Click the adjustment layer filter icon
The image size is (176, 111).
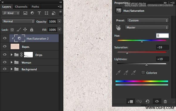(x=32, y=13)
